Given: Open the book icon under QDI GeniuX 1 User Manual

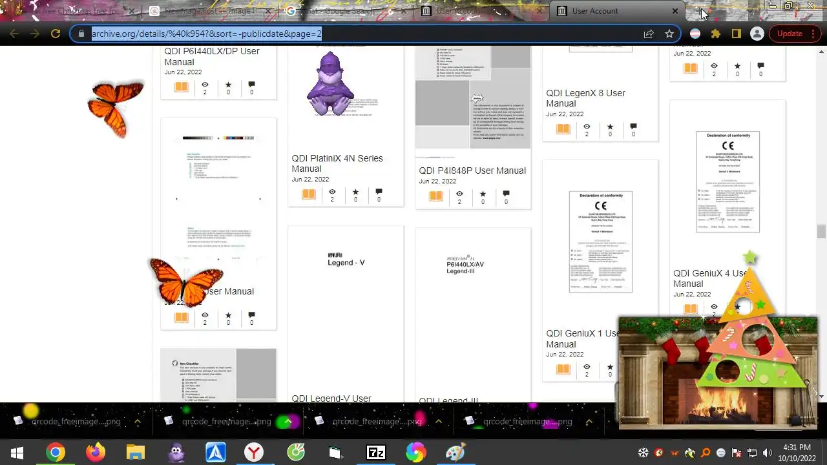Looking at the screenshot, I should point(563,369).
